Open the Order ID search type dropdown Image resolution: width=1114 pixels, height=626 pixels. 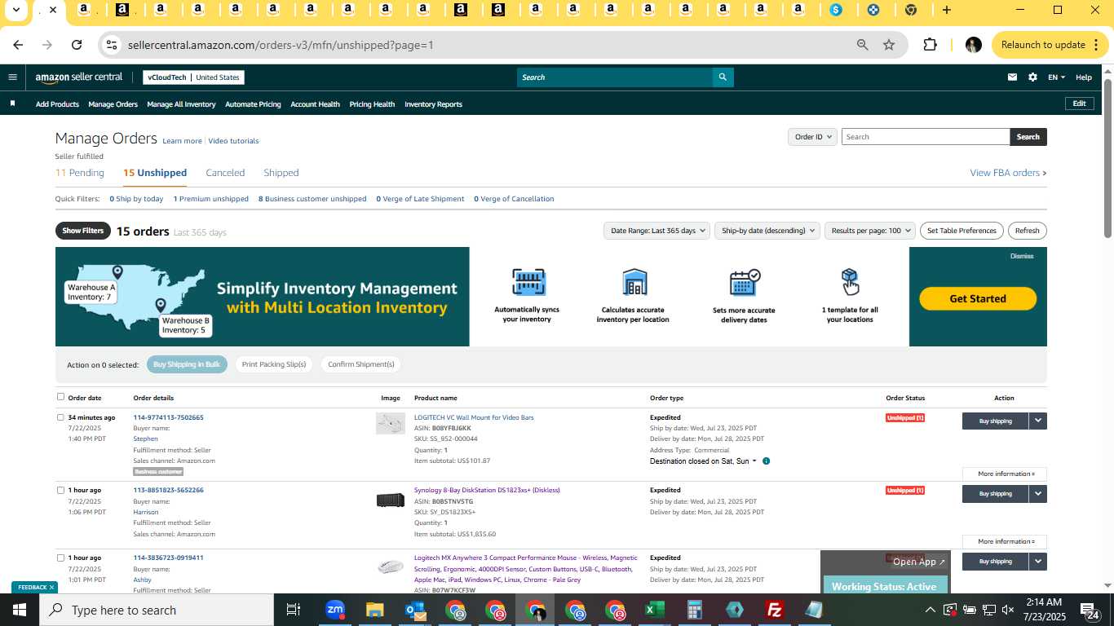coord(812,137)
